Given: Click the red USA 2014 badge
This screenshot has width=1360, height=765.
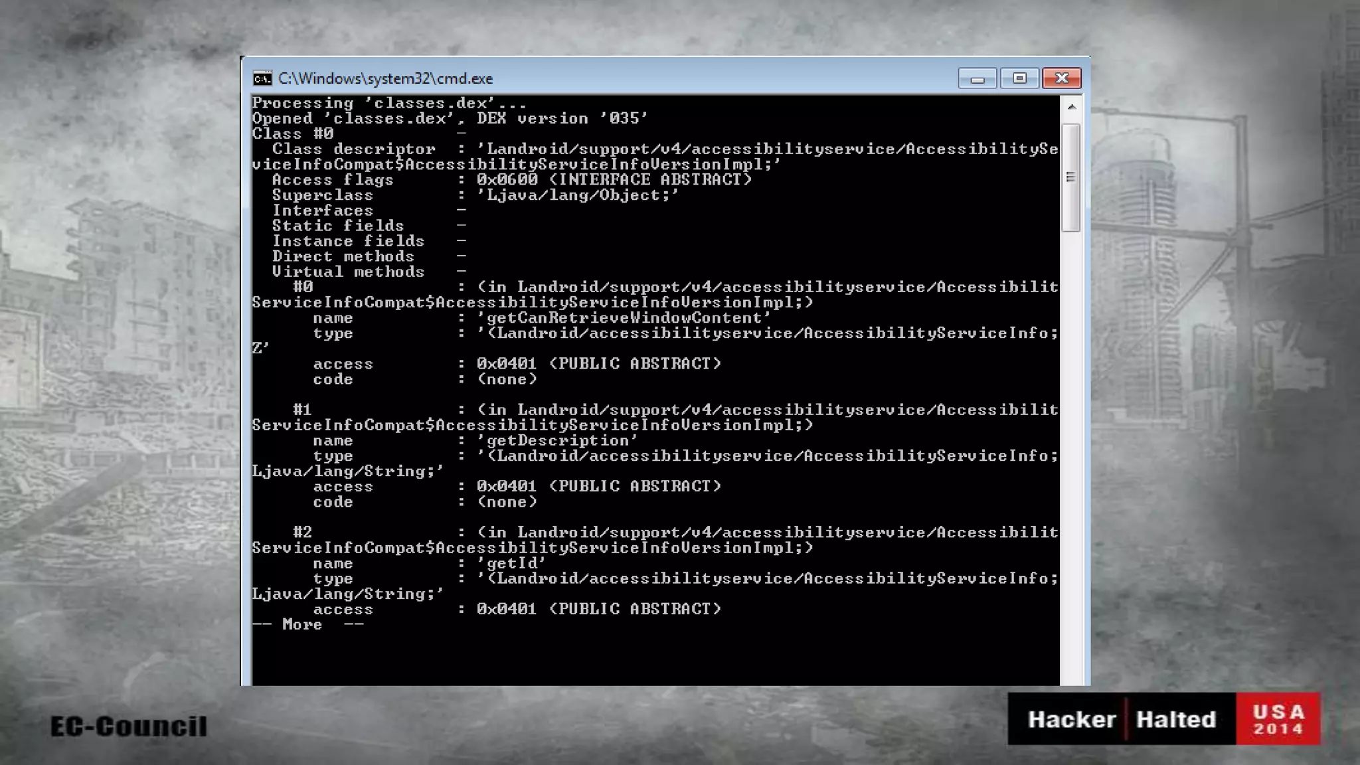Looking at the screenshot, I should 1278,719.
